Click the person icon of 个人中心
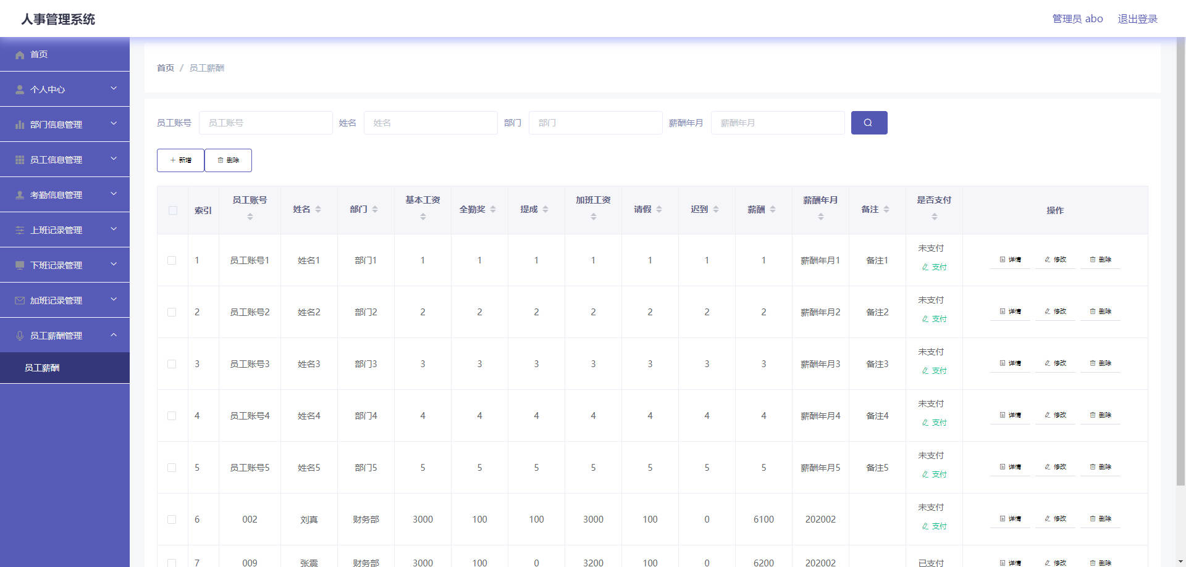 (x=20, y=89)
